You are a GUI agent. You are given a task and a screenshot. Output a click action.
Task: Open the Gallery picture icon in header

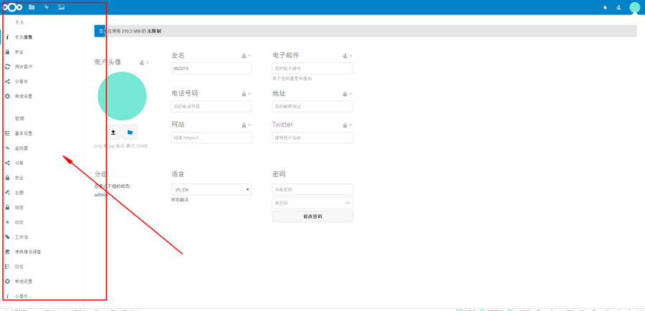click(x=62, y=7)
